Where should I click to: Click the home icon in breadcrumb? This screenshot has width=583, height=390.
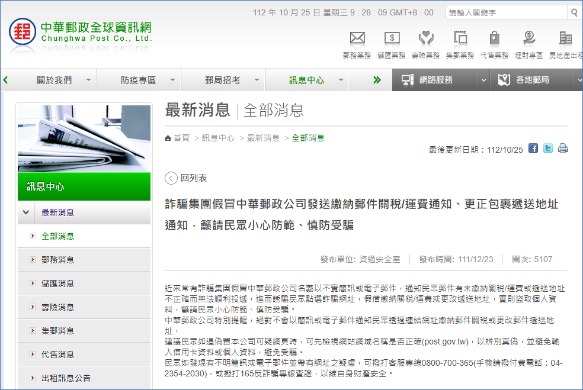[168, 138]
